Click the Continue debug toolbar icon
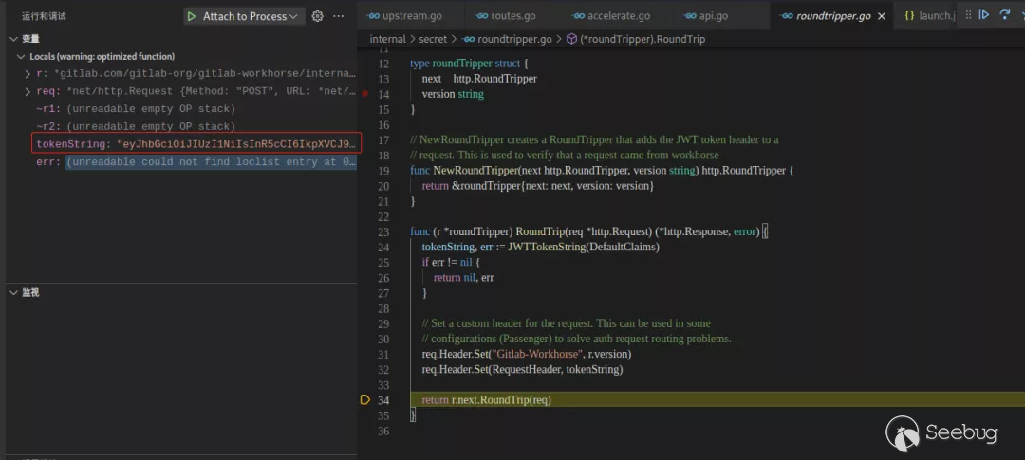This screenshot has width=1025, height=460. click(983, 15)
